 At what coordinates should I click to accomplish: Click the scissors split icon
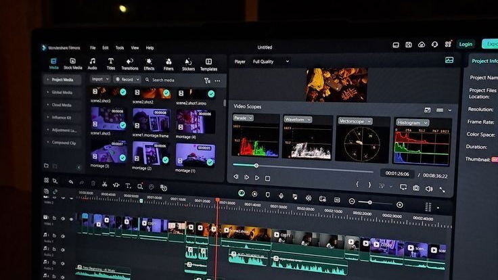[x=104, y=184]
